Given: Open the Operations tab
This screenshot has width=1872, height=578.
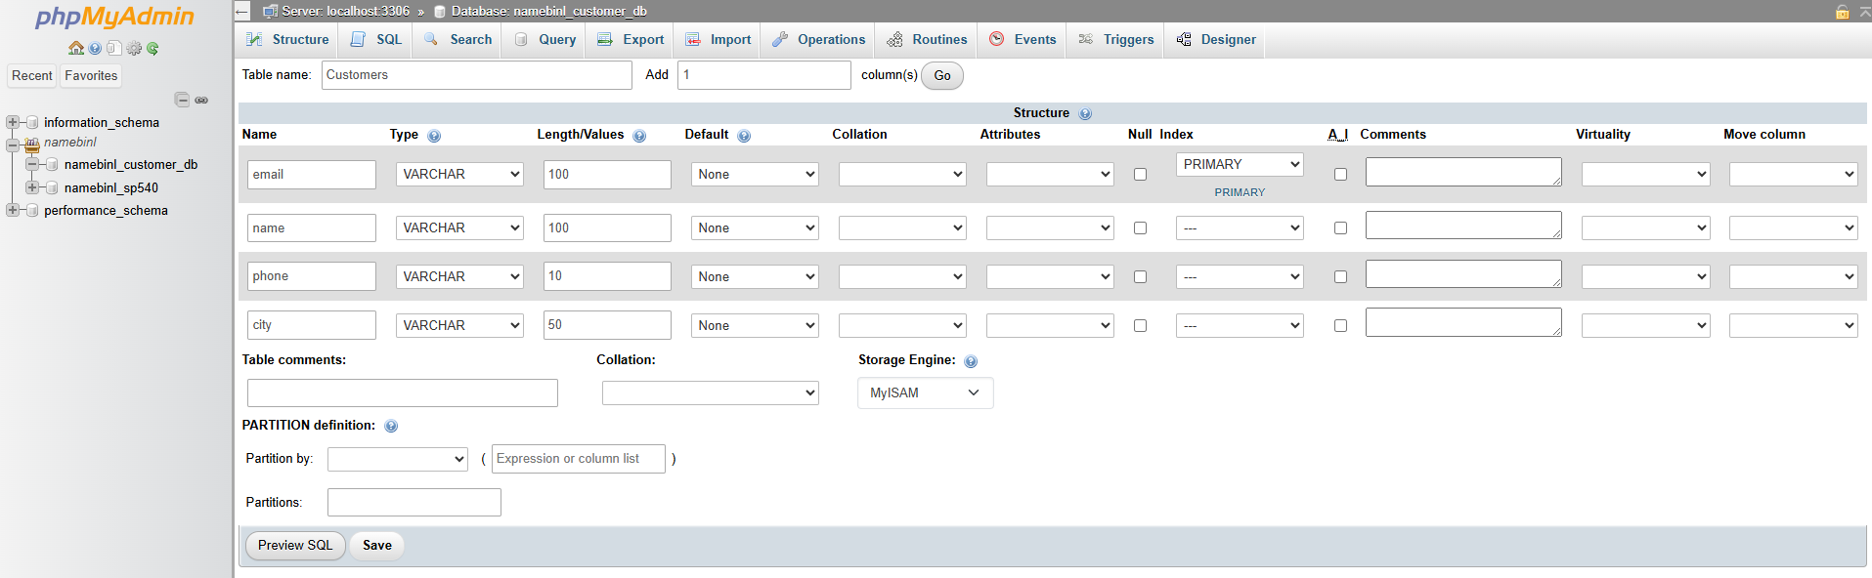Looking at the screenshot, I should coord(818,39).
